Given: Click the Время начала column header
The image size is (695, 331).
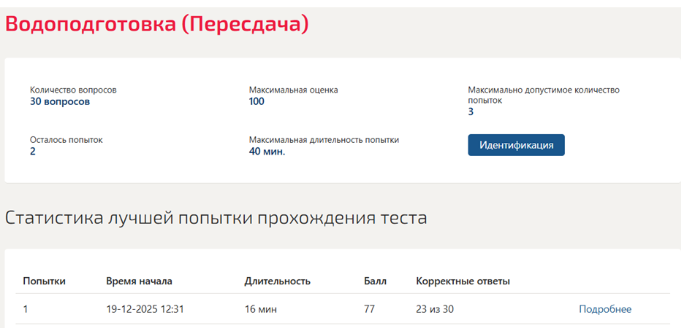Looking at the screenshot, I should click(x=139, y=281).
